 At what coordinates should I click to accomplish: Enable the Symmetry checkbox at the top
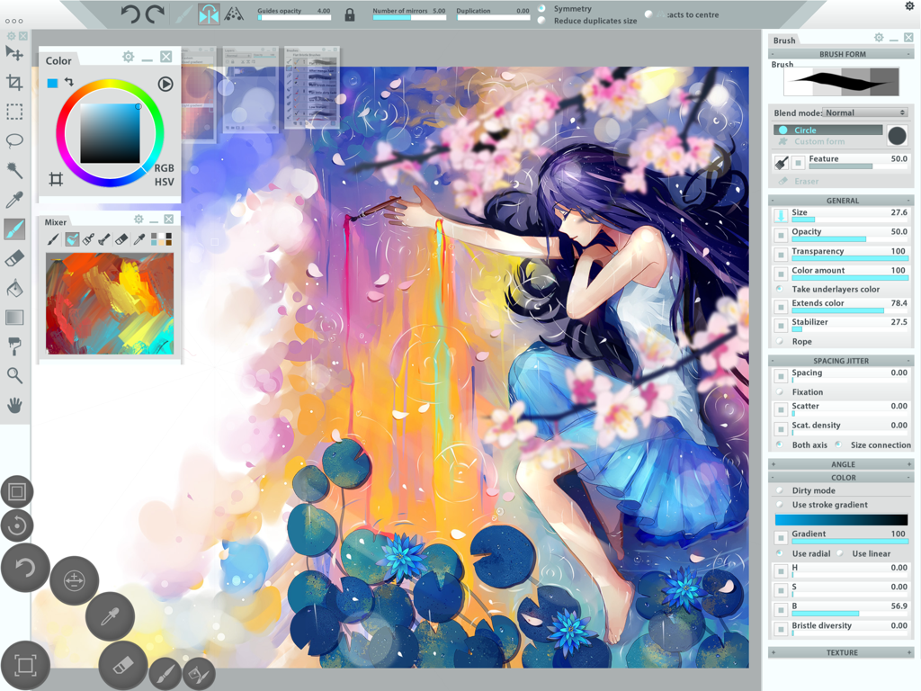click(541, 8)
